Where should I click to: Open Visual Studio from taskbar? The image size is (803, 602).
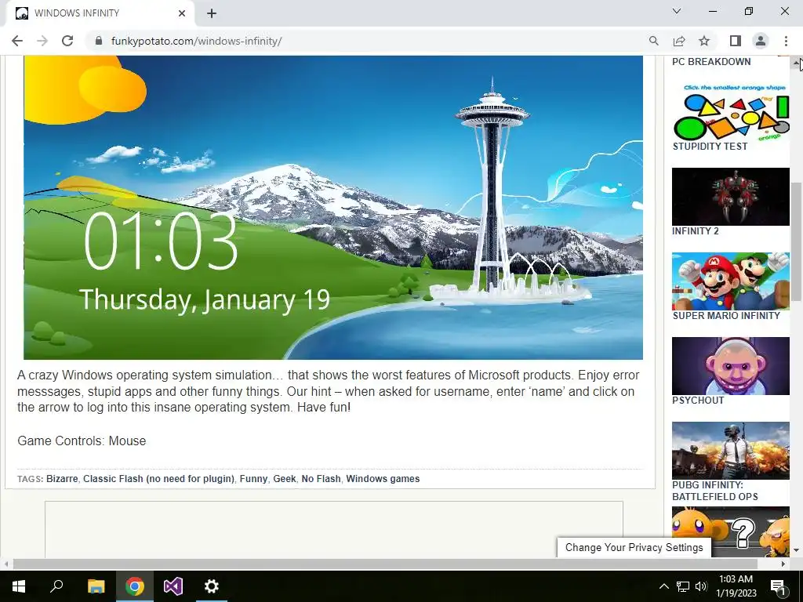click(x=173, y=586)
